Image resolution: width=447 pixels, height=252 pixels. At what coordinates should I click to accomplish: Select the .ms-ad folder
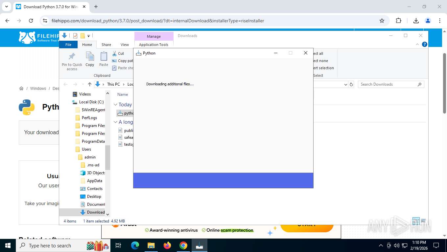(x=93, y=165)
